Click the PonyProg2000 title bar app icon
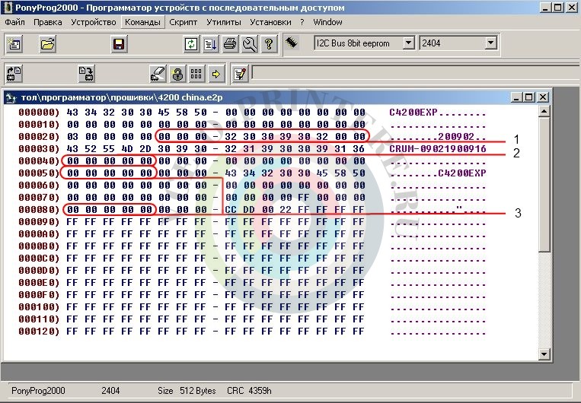581x403 pixels. point(8,7)
